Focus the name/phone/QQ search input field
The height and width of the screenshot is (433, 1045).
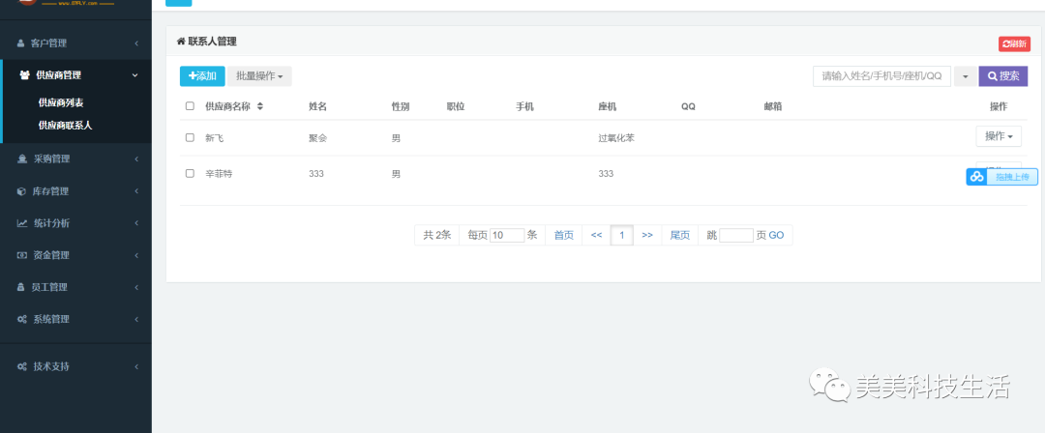tap(881, 76)
